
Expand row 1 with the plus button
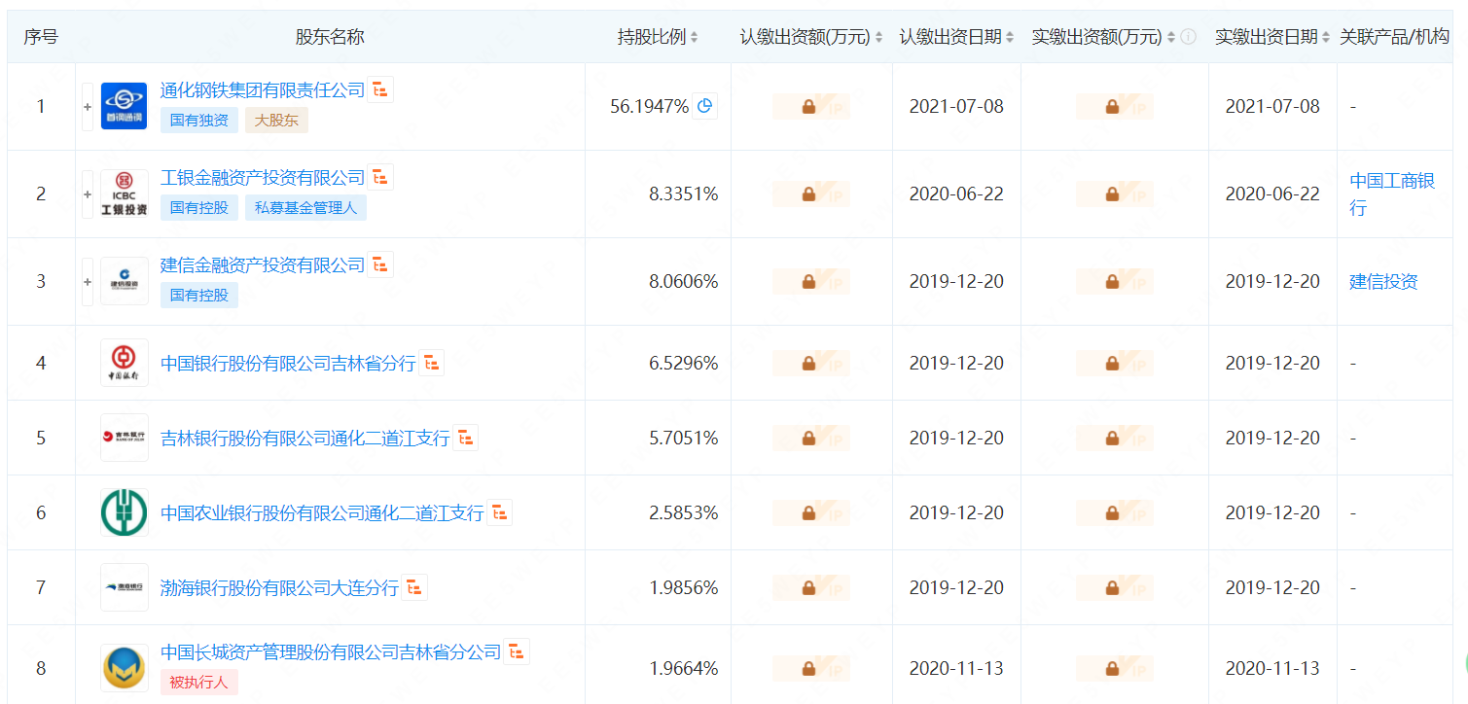point(88,107)
